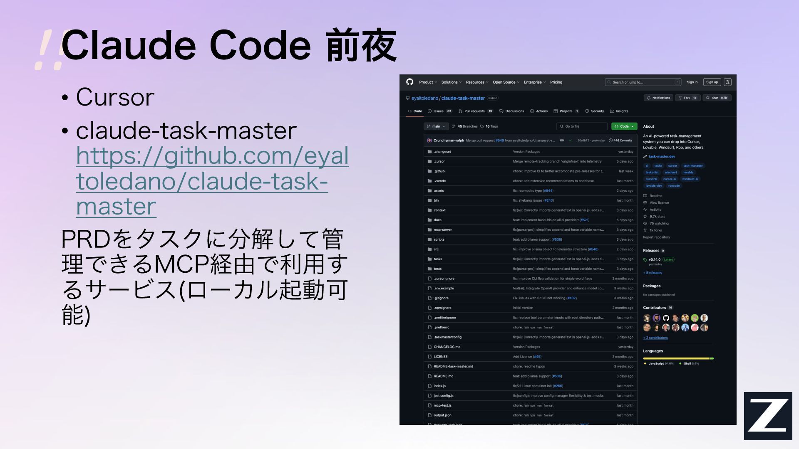
Task: Select the windsurf topic tag
Action: click(671, 173)
